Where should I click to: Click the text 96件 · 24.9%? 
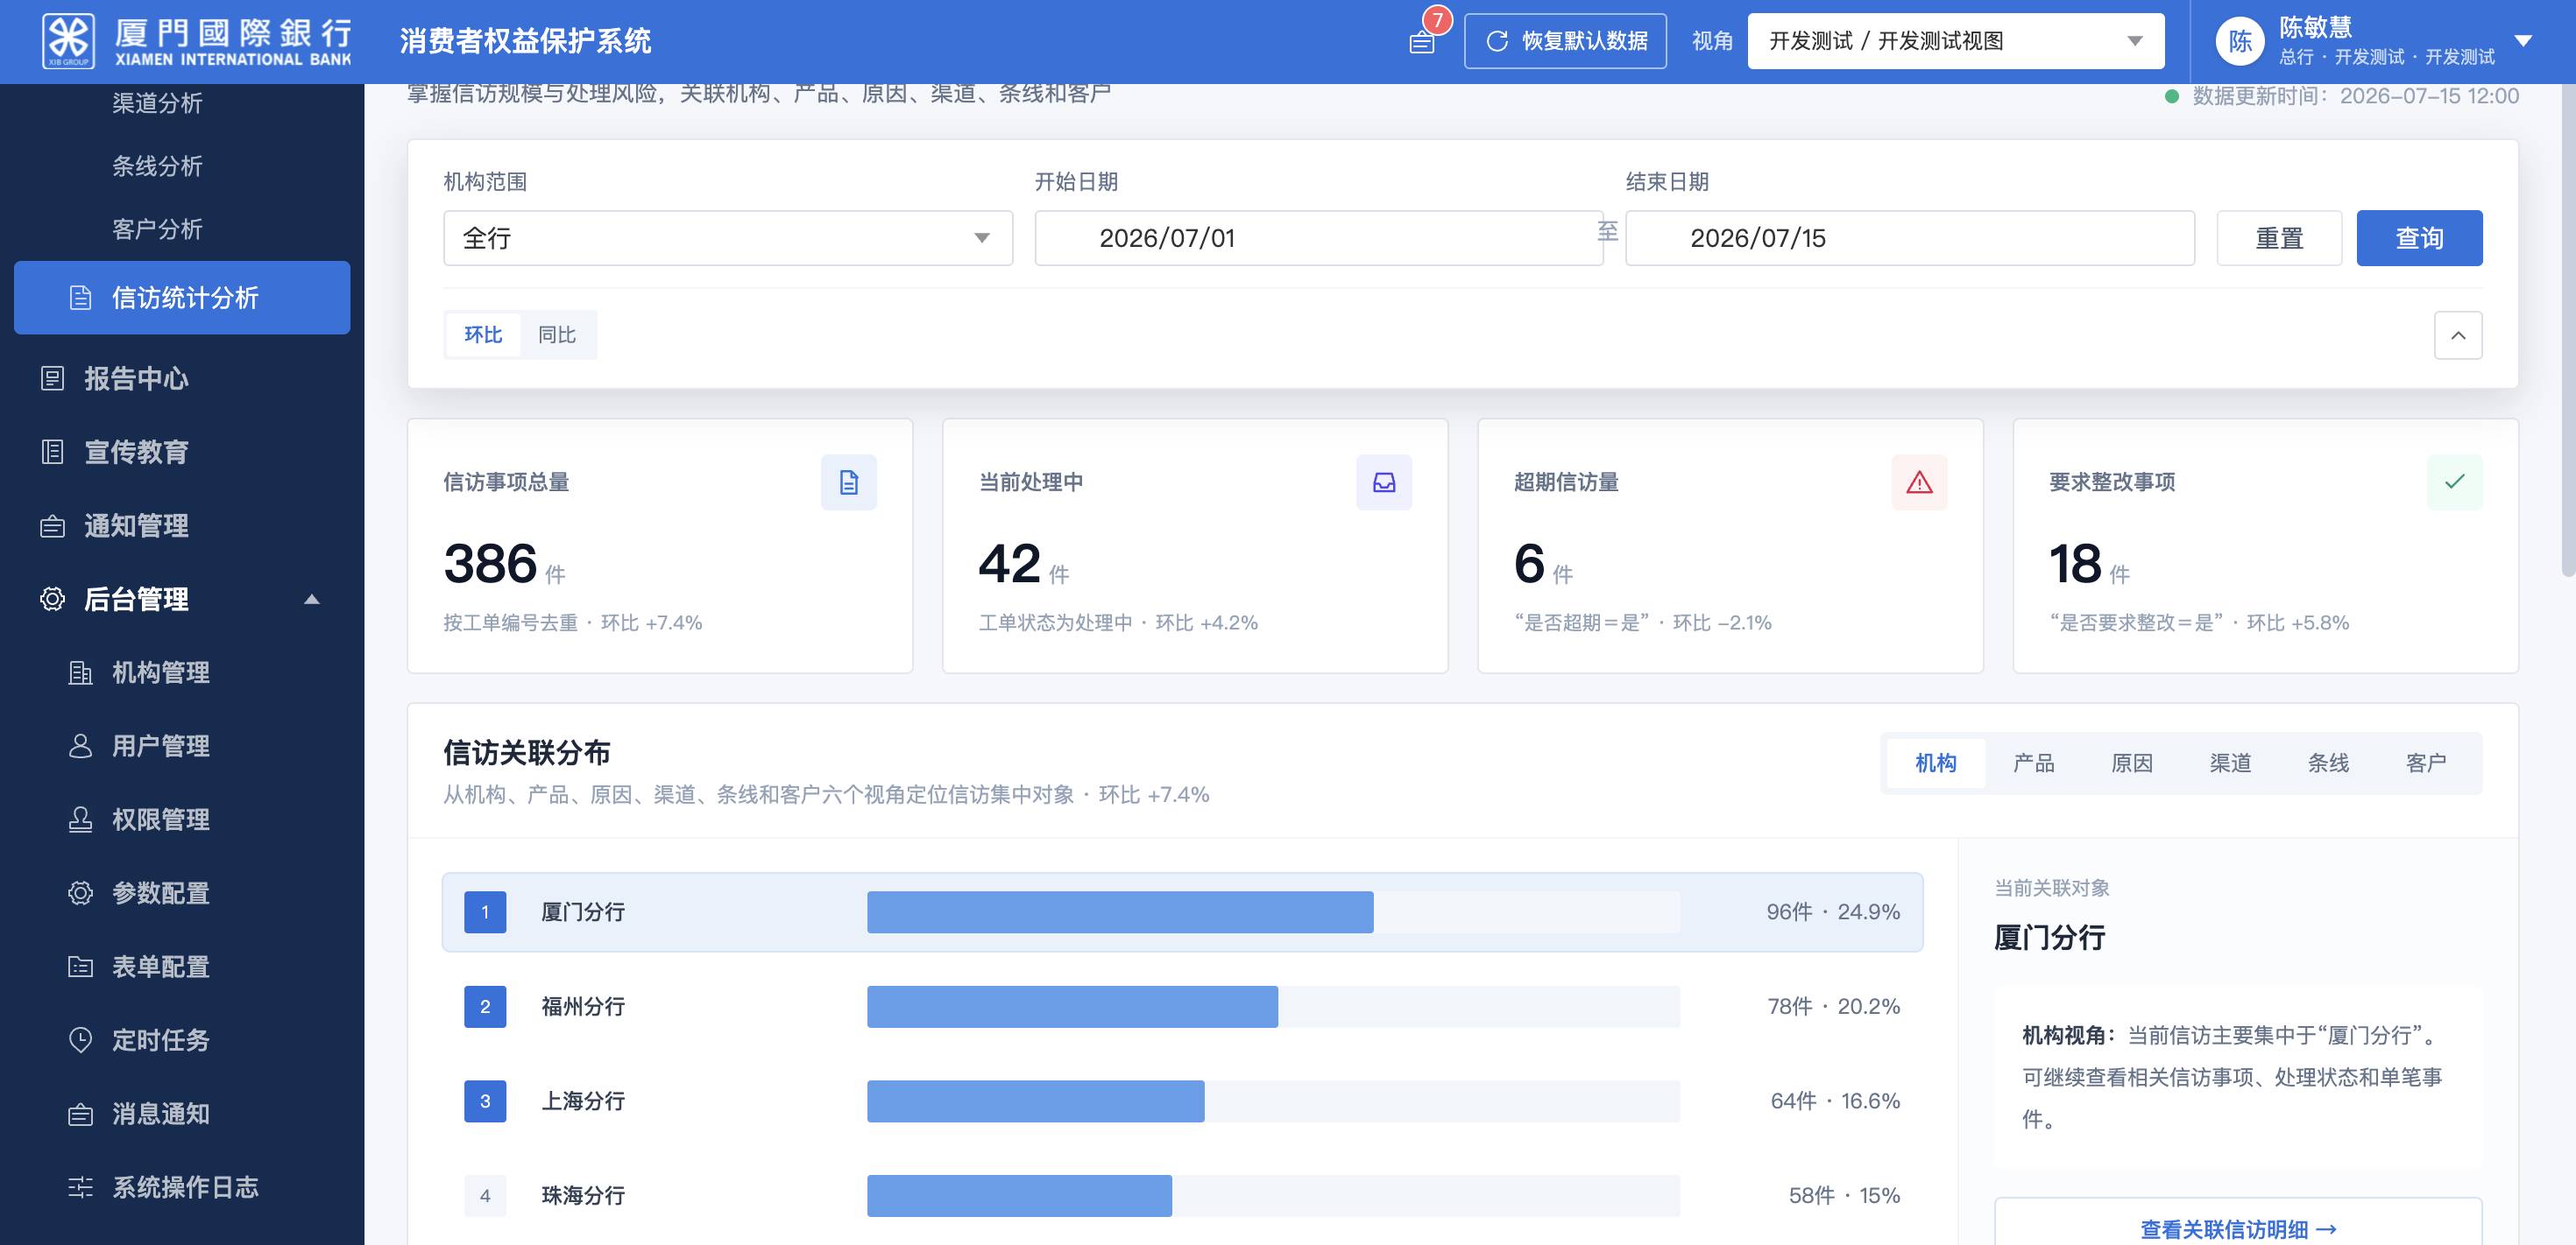[1833, 912]
